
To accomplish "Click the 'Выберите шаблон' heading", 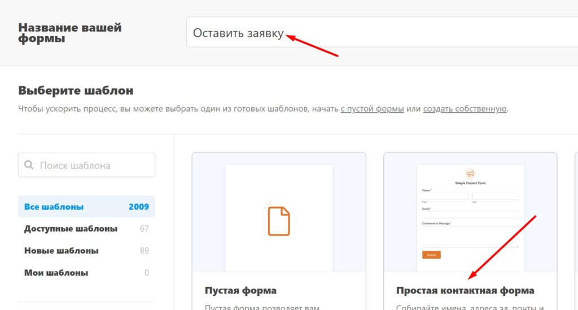I will pos(76,91).
